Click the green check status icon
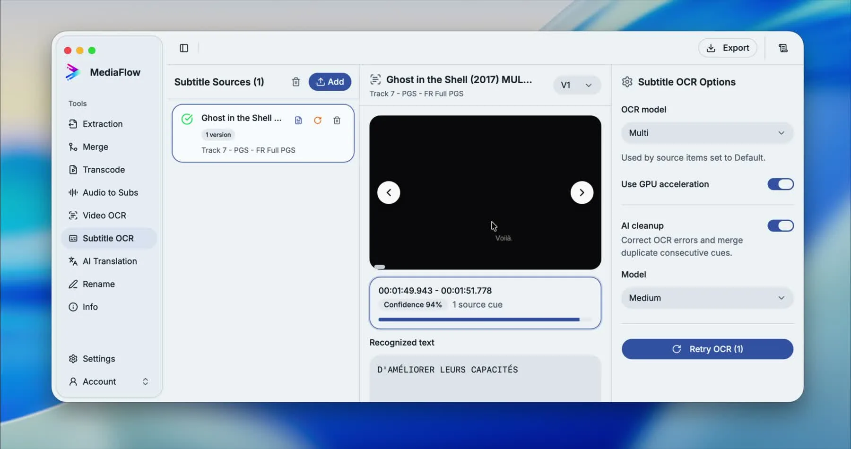 187,119
